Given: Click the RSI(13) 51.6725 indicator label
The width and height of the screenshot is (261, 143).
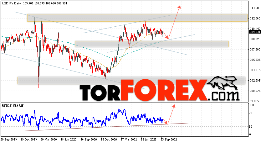Looking at the screenshot, I should [13, 105].
